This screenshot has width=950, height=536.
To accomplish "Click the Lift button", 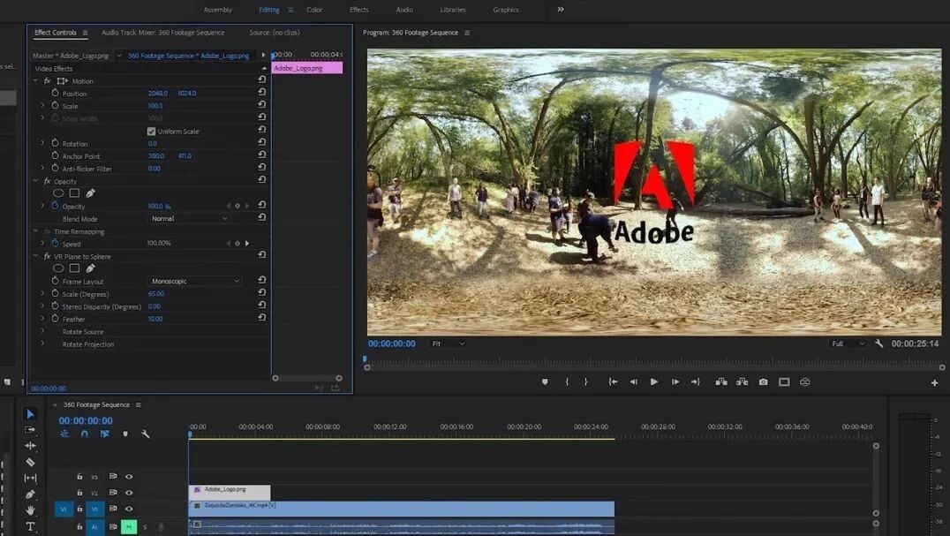I will (x=721, y=382).
